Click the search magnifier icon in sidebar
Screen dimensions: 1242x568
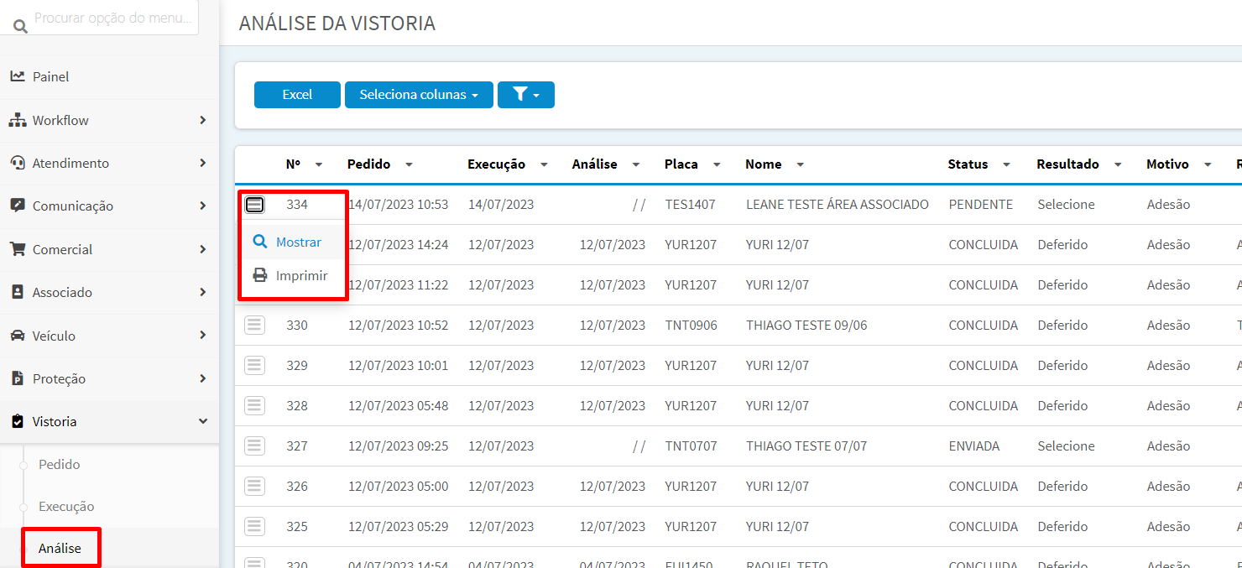tap(20, 27)
